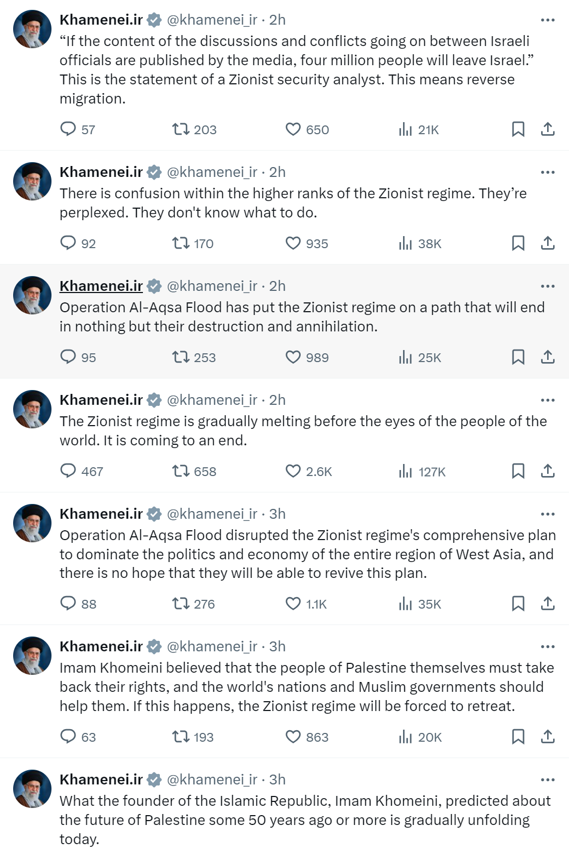Screen dimensions: 569x854
Task: Click profile avatar on 'Imam Khomeini believed' tweet
Action: point(32,656)
